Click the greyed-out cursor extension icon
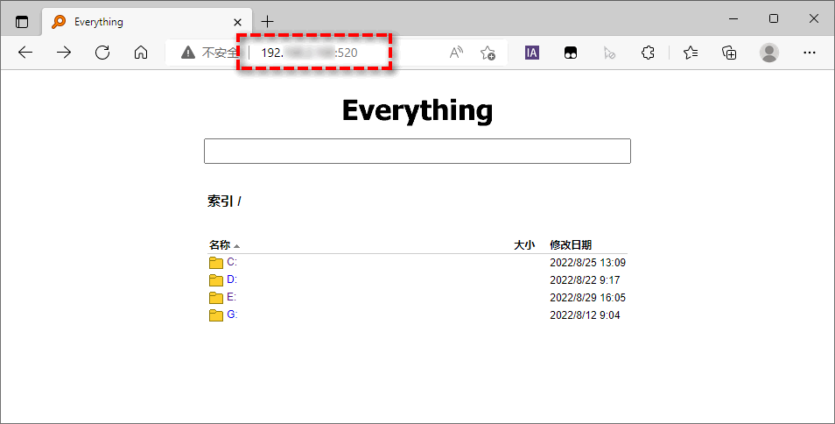 click(609, 53)
